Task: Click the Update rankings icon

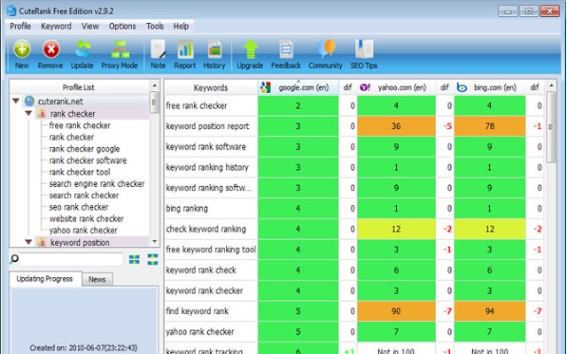Action: (82, 50)
